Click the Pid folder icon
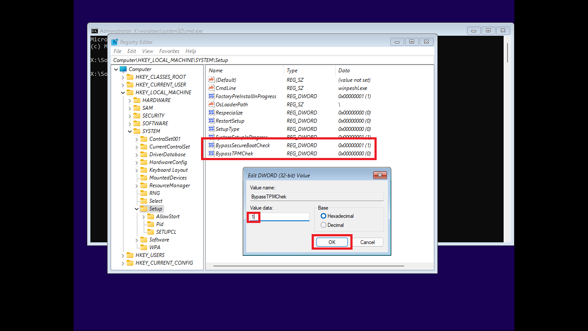 151,224
